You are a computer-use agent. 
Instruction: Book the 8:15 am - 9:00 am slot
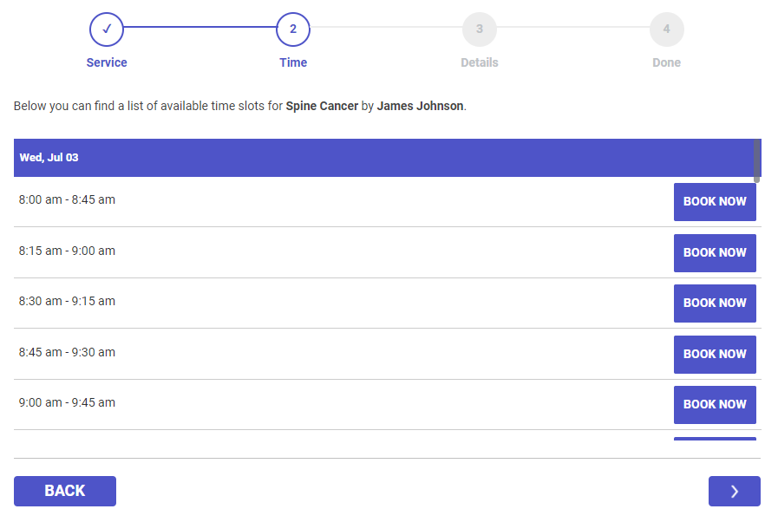click(715, 252)
